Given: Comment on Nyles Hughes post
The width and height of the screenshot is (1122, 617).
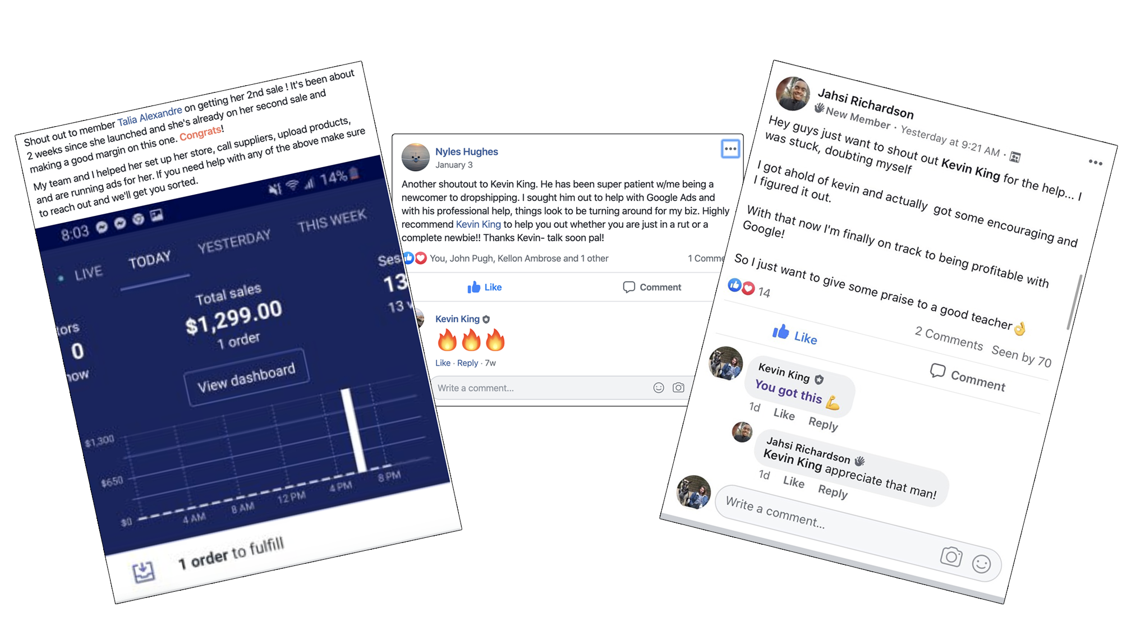Looking at the screenshot, I should click(652, 287).
